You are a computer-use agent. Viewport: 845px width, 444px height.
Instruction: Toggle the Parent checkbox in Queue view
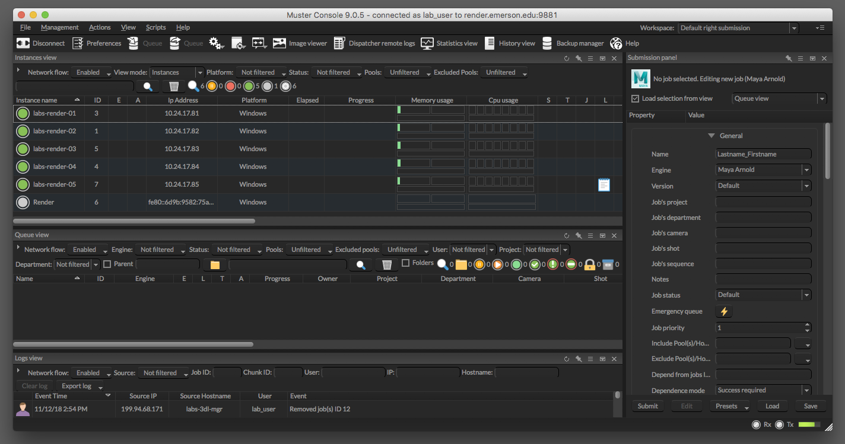coord(107,264)
